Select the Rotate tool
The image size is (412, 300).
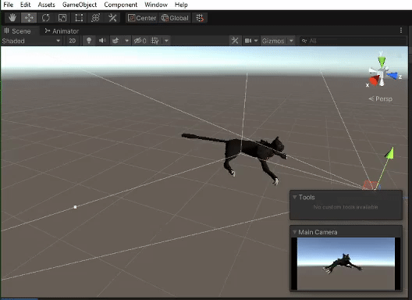click(46, 18)
